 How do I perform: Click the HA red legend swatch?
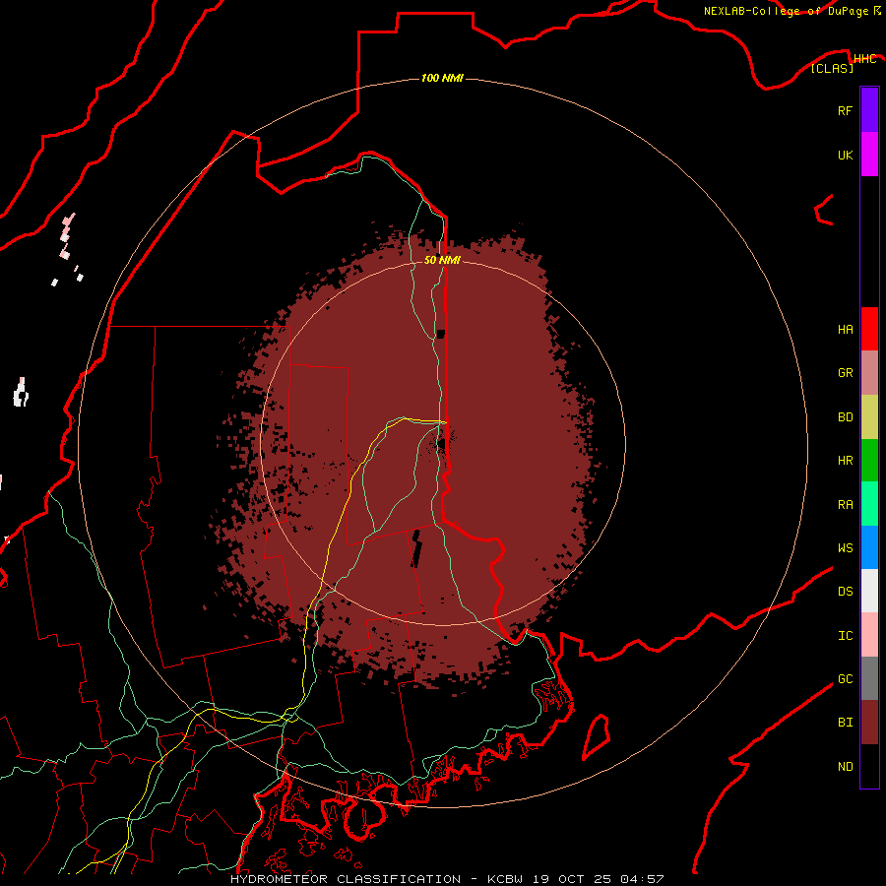pyautogui.click(x=869, y=329)
